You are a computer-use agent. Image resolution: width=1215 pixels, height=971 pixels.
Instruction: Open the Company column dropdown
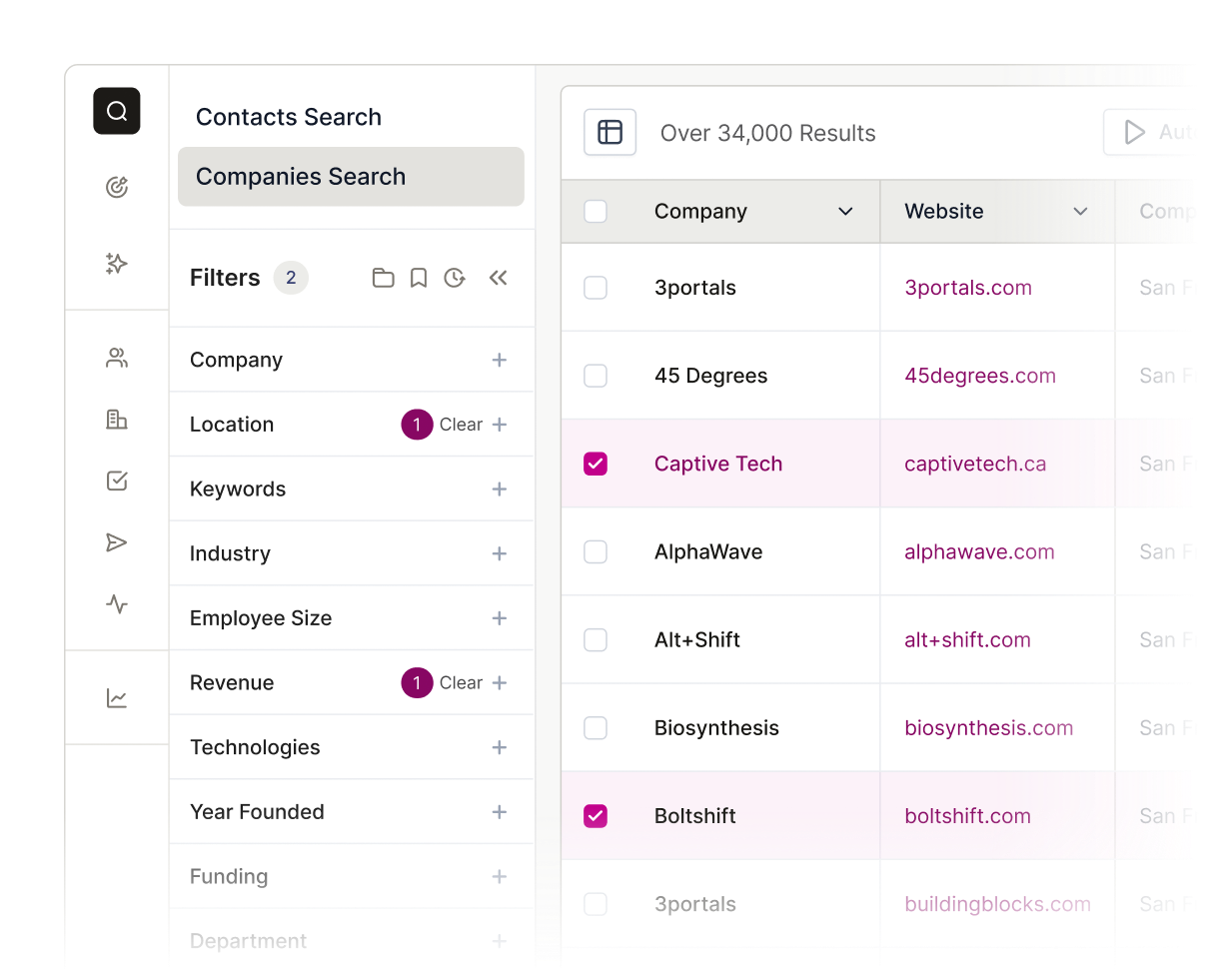pos(845,212)
